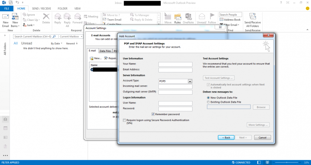
Task: Click the Move ribbon icon
Action: 168,17
